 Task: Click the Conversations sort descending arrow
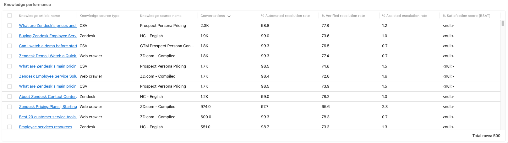[x=229, y=16]
